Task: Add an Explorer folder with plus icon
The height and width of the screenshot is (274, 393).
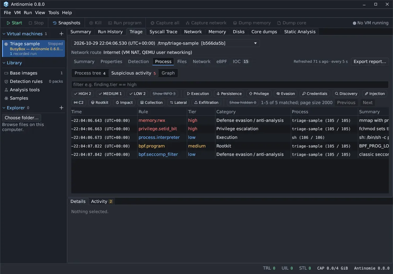Action: tap(61, 108)
